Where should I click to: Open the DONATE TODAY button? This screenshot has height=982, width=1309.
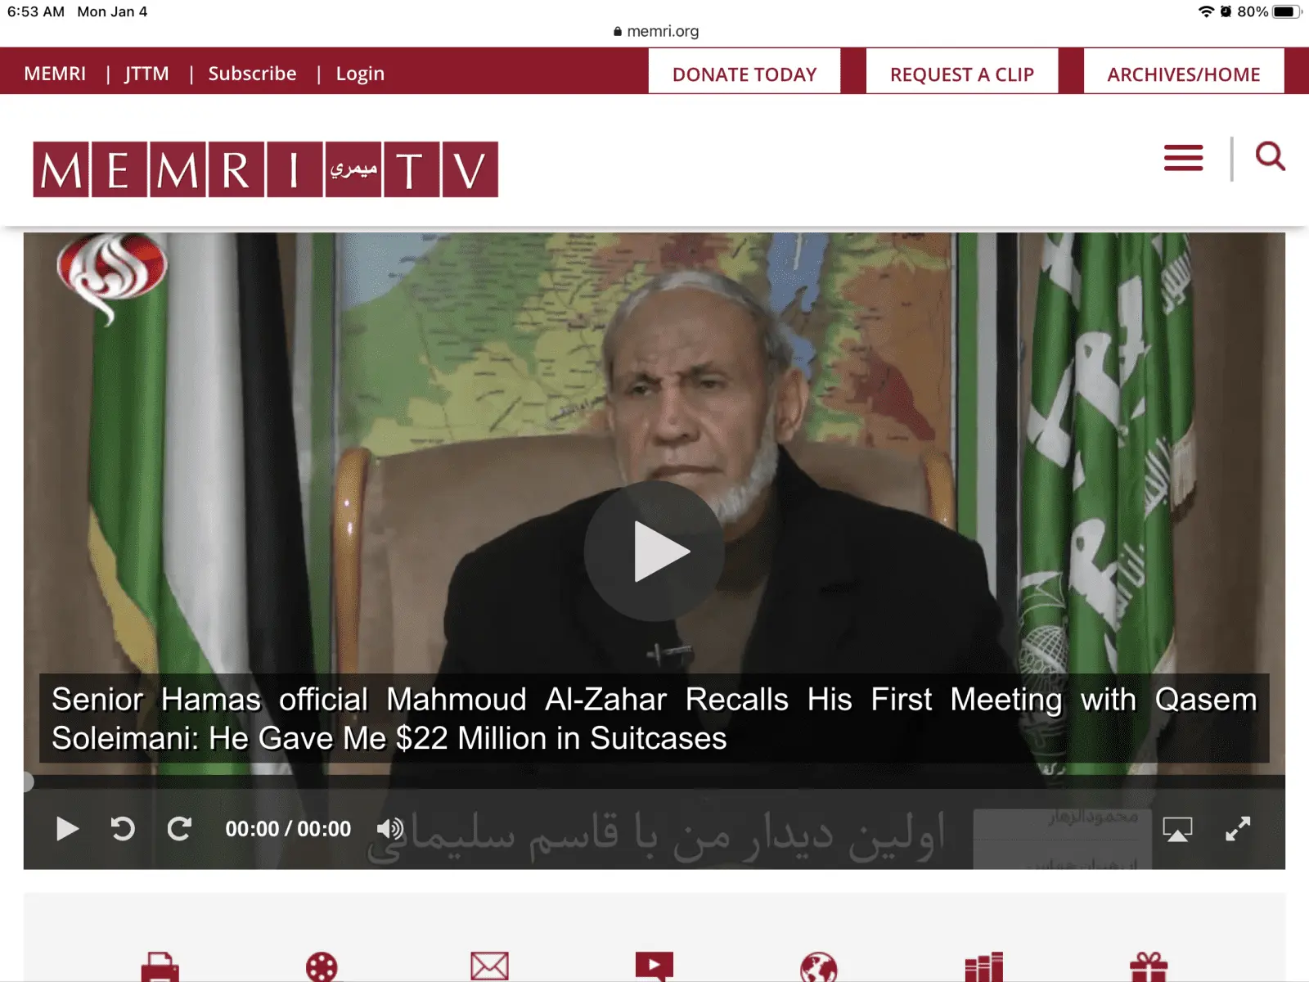pyautogui.click(x=744, y=72)
